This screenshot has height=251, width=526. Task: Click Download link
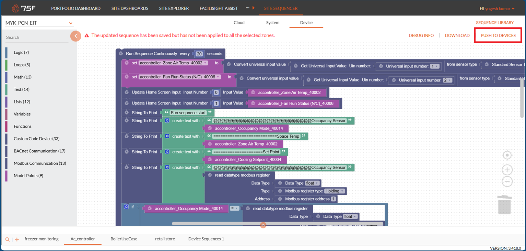pyautogui.click(x=457, y=36)
